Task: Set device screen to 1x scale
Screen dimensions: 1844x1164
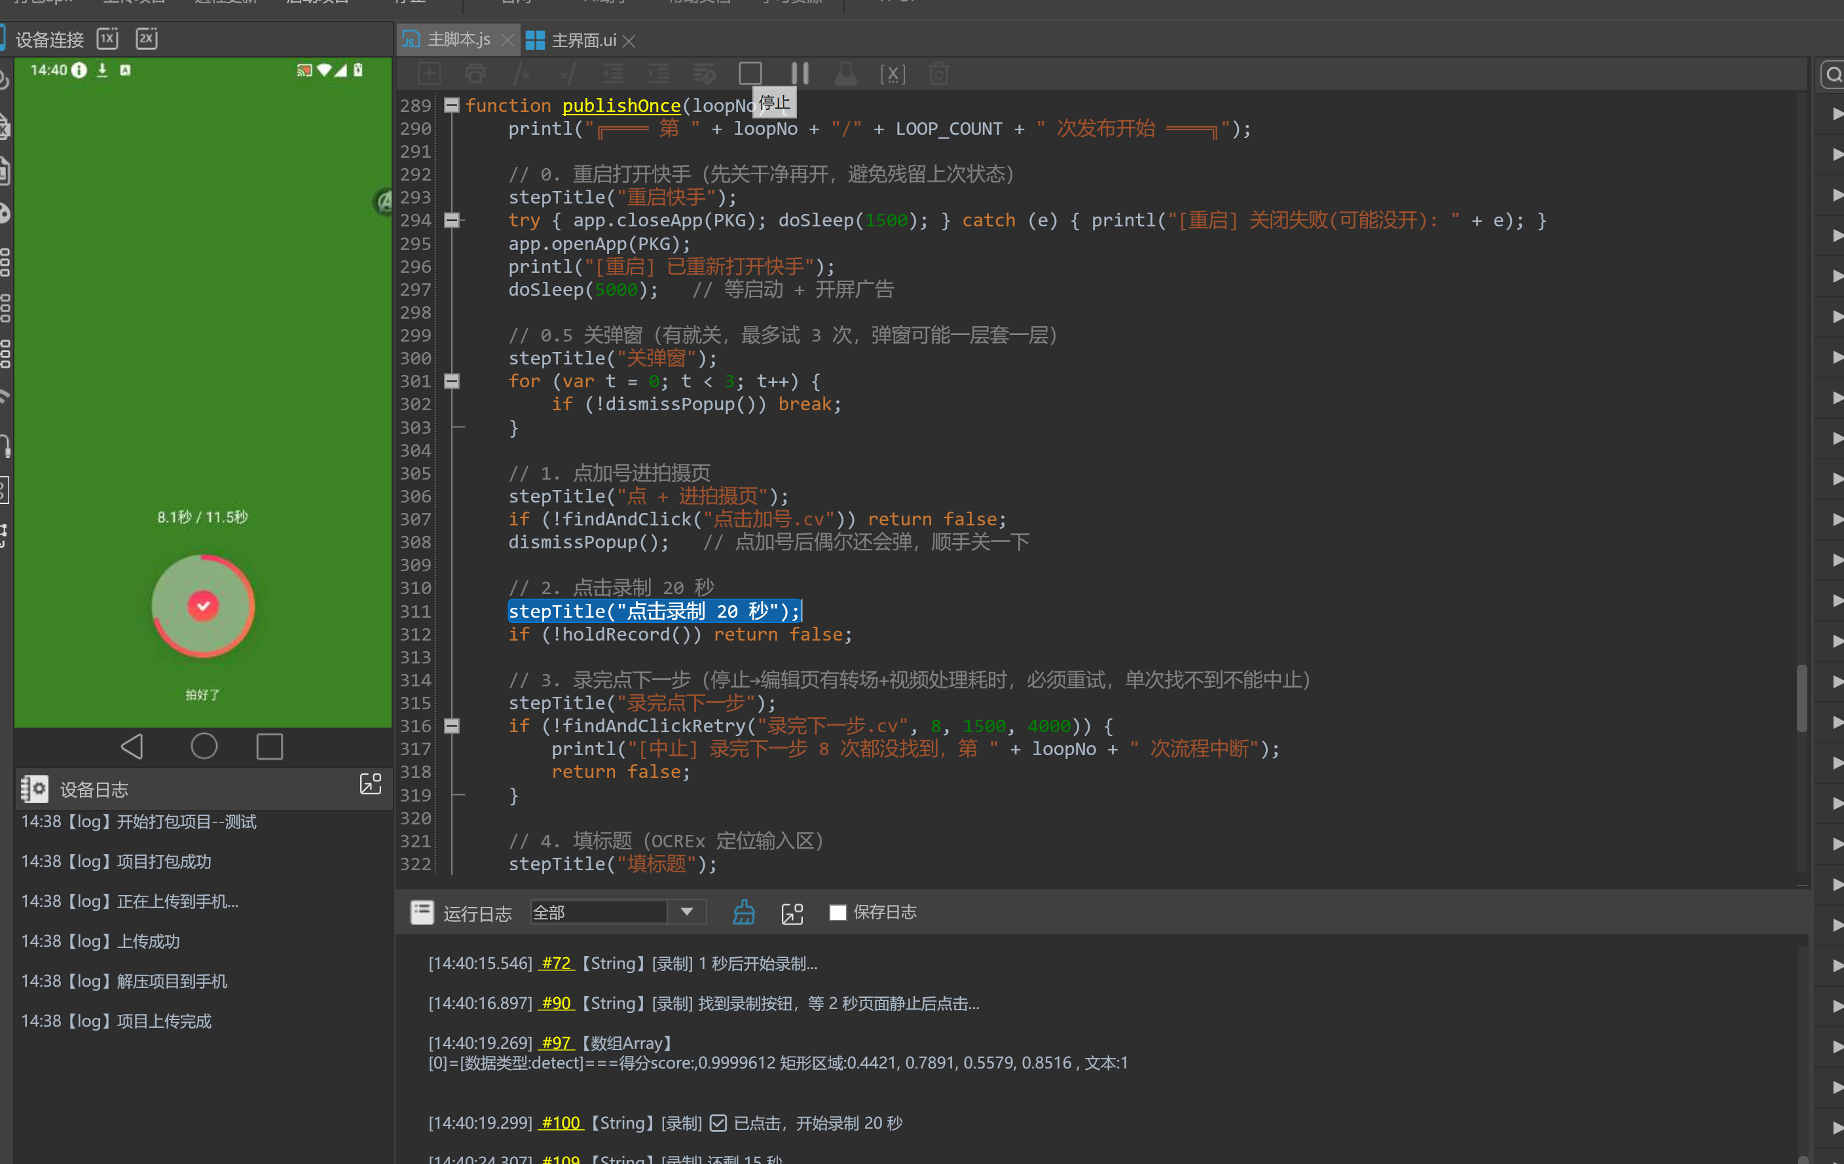Action: tap(107, 38)
